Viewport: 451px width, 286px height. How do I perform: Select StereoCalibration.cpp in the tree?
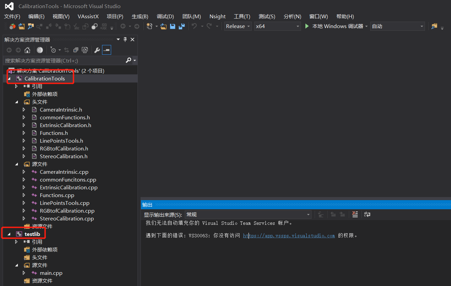[x=67, y=218]
